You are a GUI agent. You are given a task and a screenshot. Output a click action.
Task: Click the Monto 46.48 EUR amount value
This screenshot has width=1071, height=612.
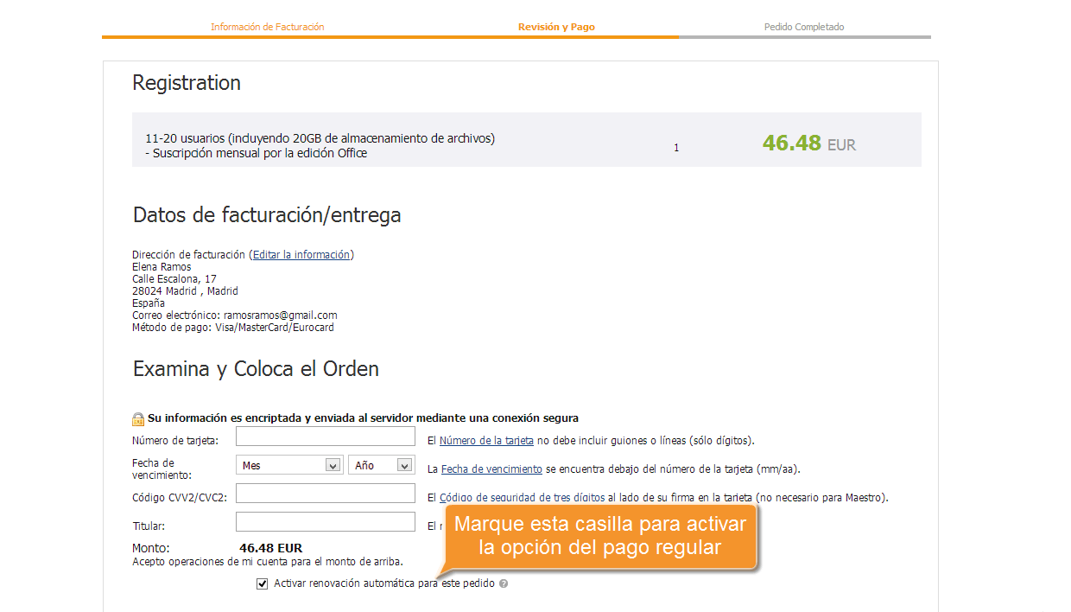click(x=271, y=548)
